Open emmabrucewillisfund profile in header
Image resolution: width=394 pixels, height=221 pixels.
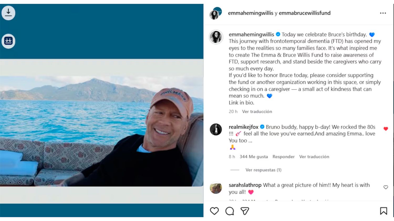[304, 13]
